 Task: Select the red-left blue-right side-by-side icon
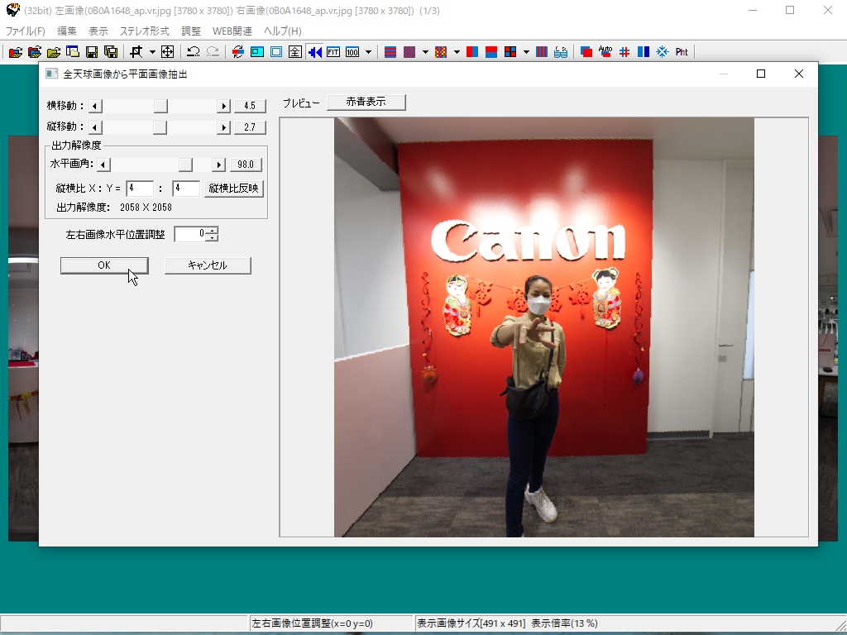(472, 52)
